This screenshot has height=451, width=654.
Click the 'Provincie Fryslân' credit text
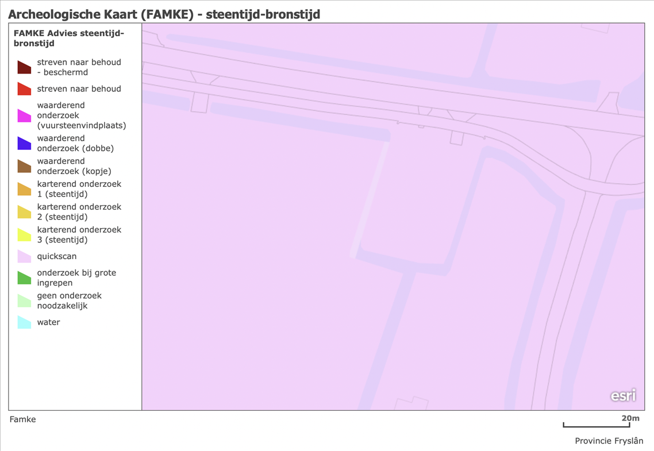pyautogui.click(x=609, y=441)
